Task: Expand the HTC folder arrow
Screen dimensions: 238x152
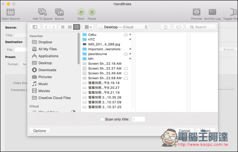Action: pyautogui.click(x=130, y=39)
